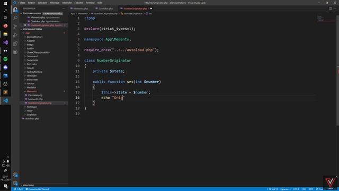The image size is (339, 191).
Task: Expand the Prototype folder
Action: tap(25, 107)
